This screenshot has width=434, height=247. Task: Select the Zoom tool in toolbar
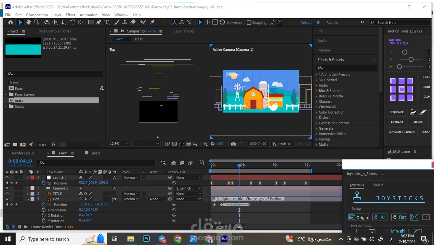coord(37,22)
